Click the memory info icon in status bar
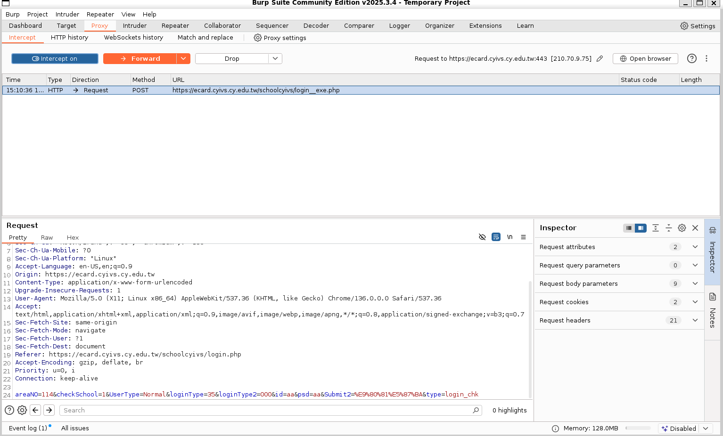 coord(555,428)
